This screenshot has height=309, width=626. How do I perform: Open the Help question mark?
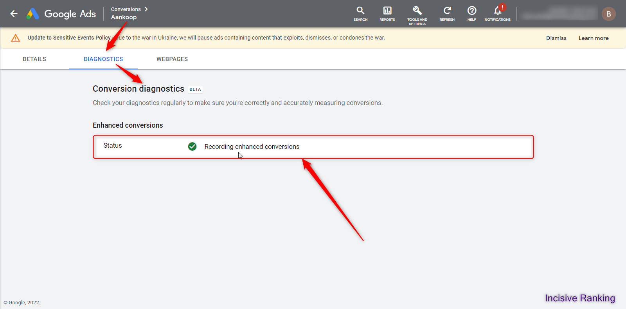click(x=472, y=13)
